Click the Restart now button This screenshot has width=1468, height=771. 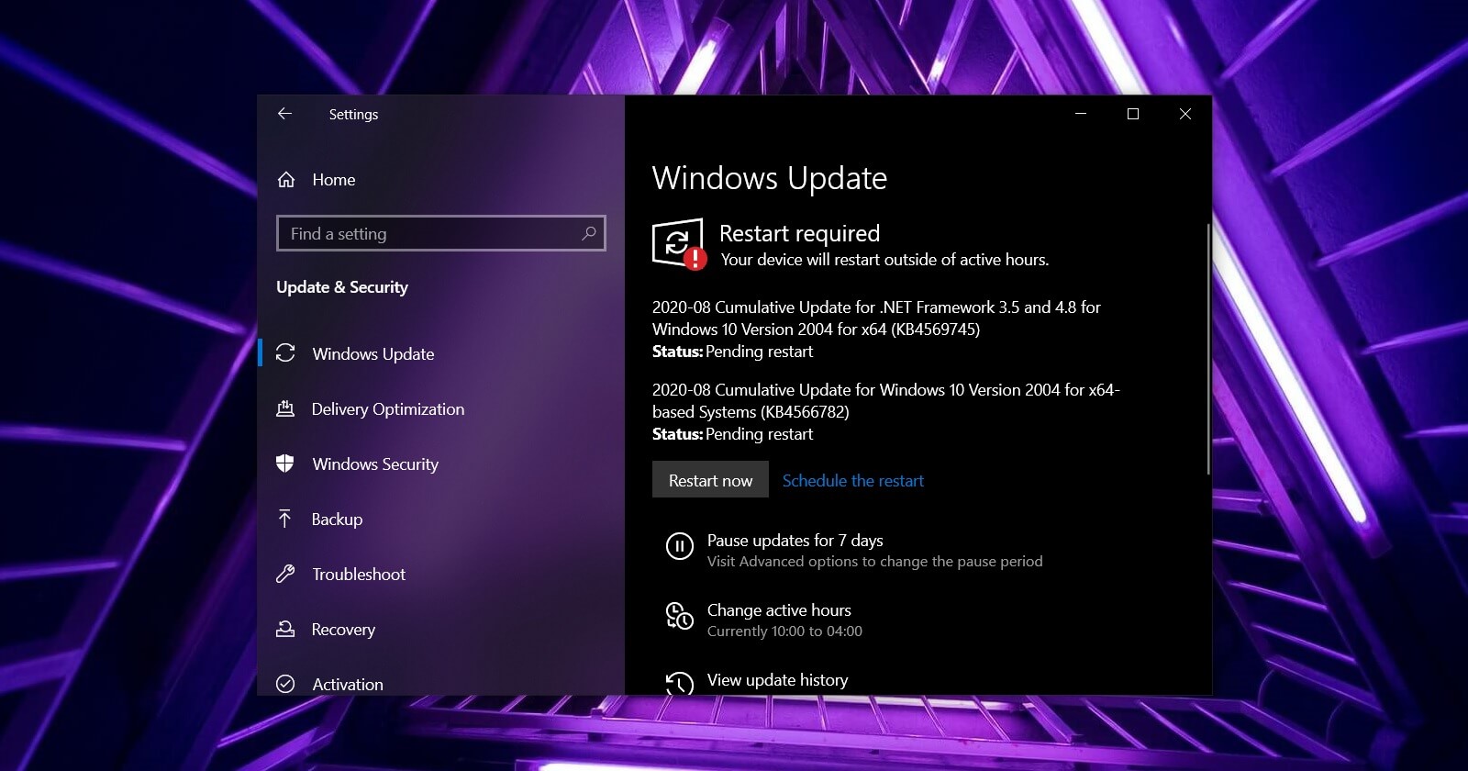point(710,480)
